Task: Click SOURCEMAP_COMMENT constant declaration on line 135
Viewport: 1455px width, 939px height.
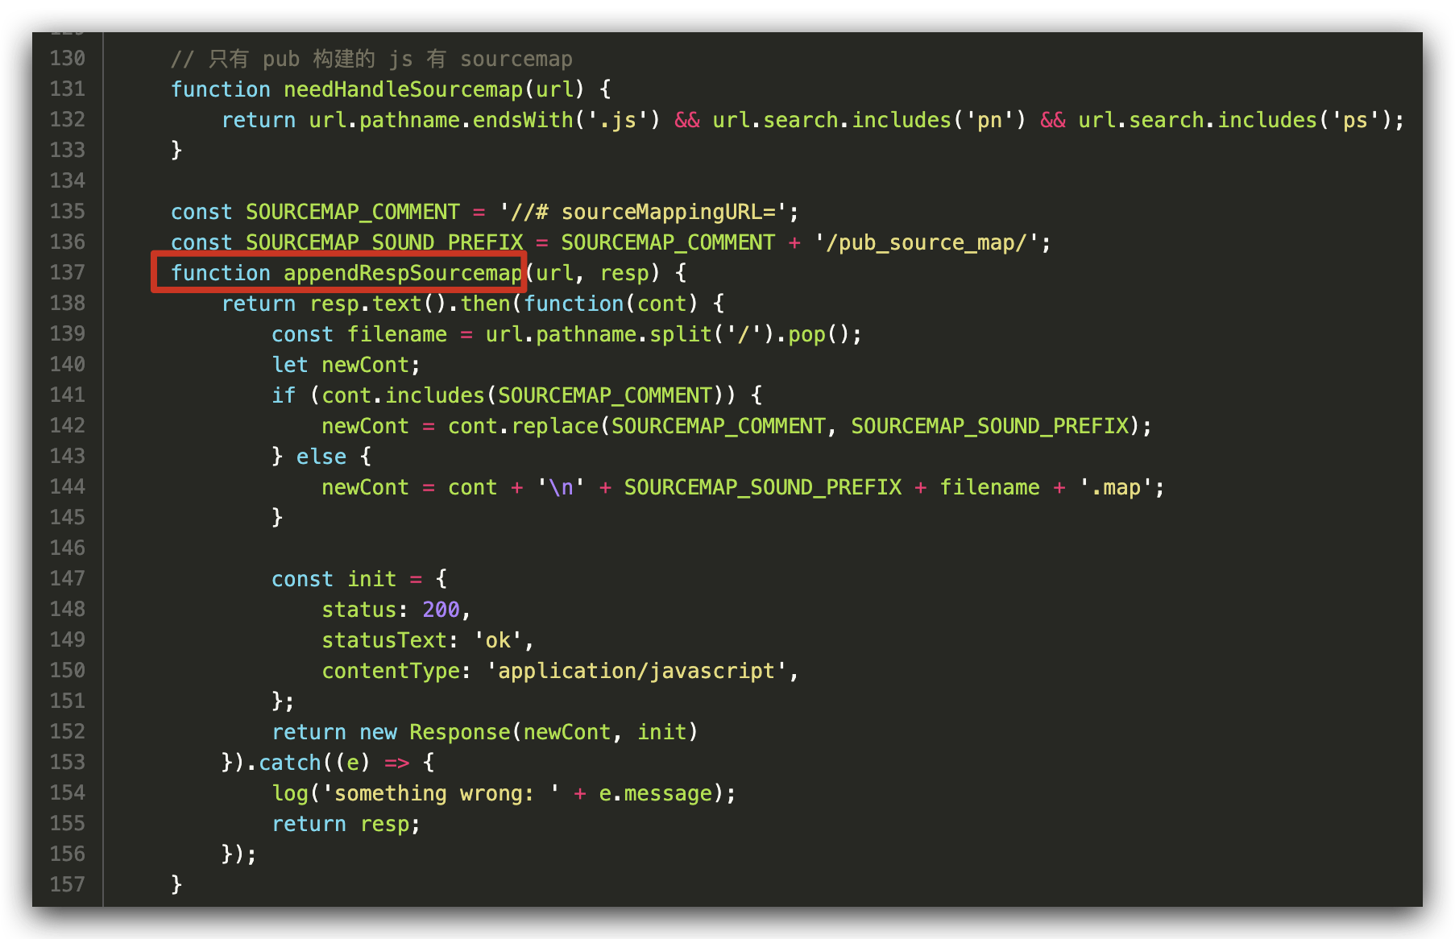Action: 353,212
